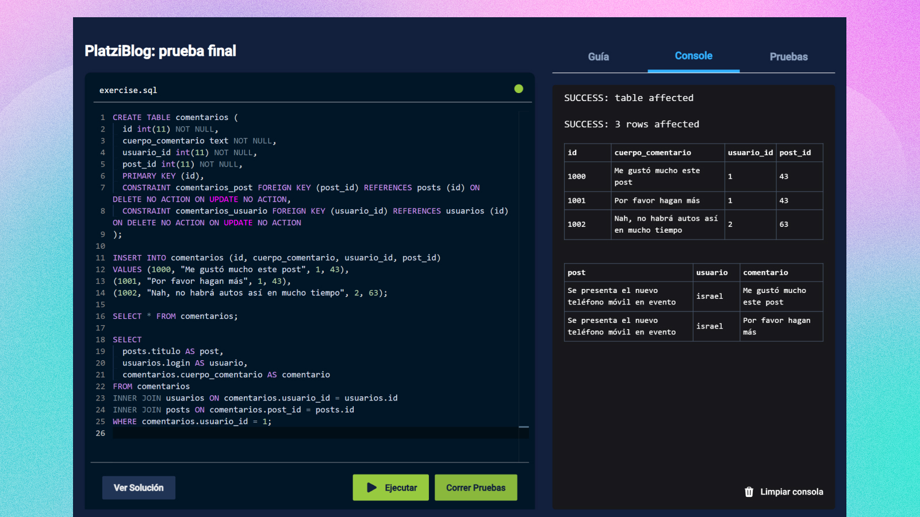Click the play triangle icon in Ejecutar
The image size is (920, 517).
point(371,488)
